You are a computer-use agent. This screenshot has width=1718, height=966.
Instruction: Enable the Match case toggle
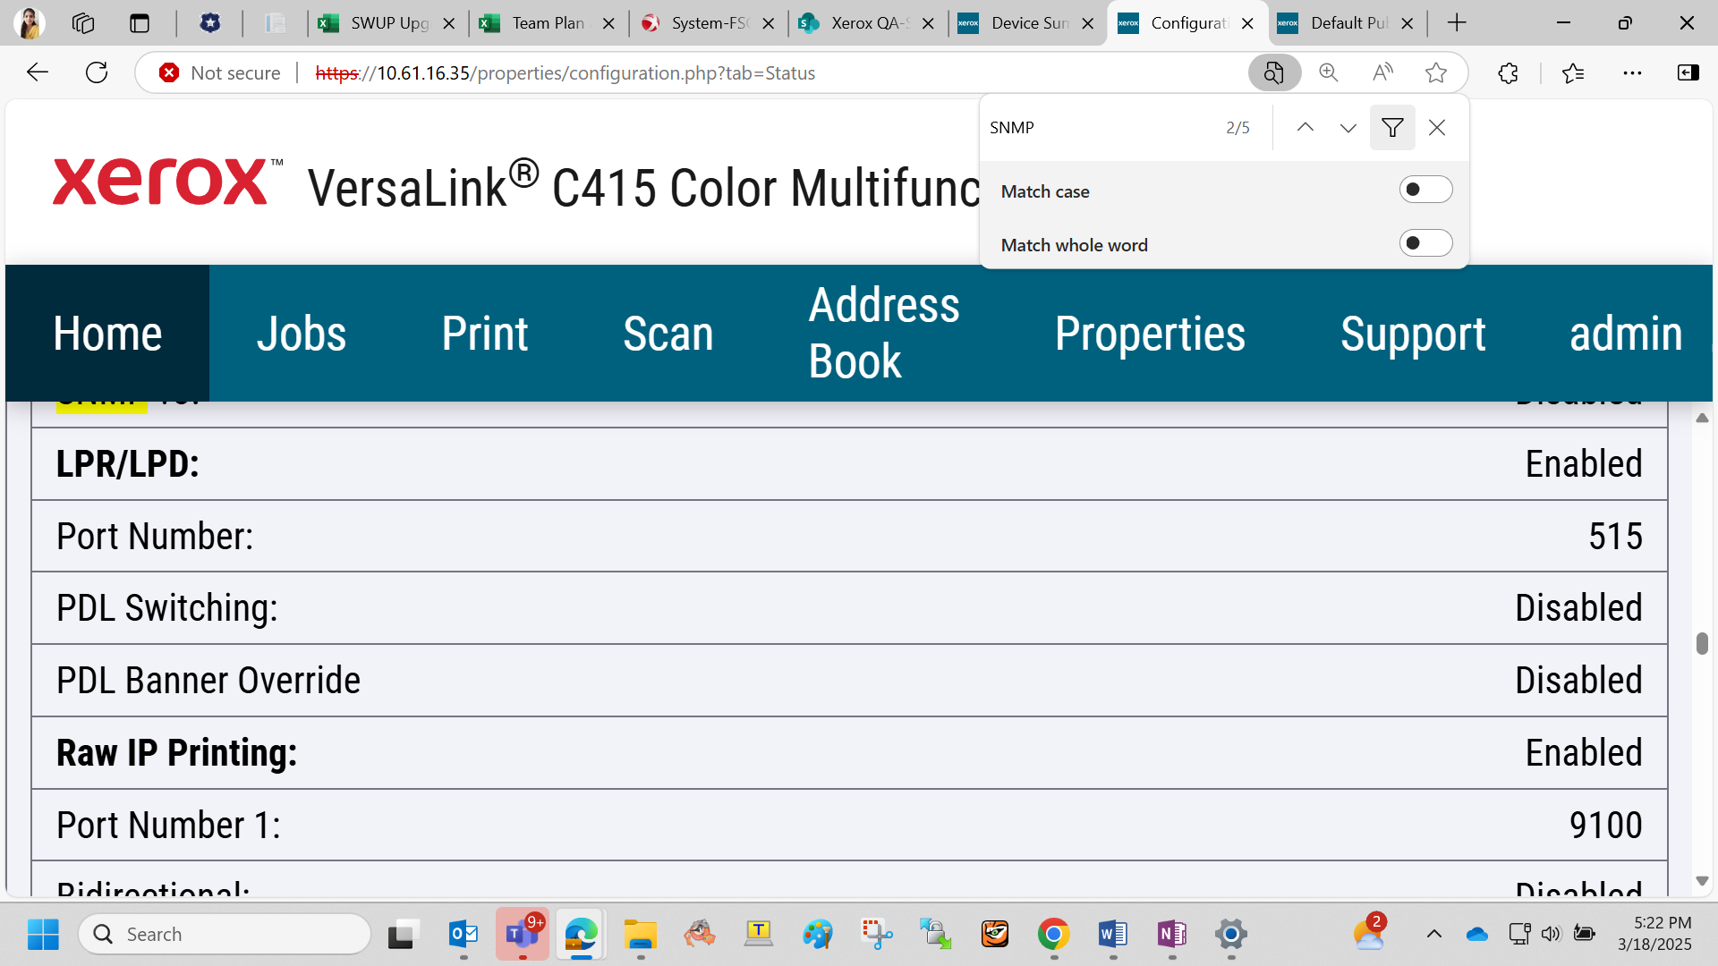click(x=1425, y=190)
